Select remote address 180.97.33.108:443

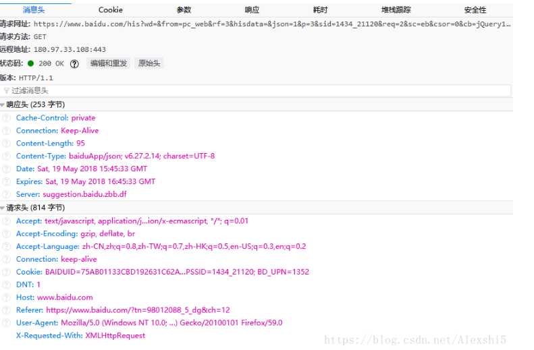pyautogui.click(x=70, y=49)
